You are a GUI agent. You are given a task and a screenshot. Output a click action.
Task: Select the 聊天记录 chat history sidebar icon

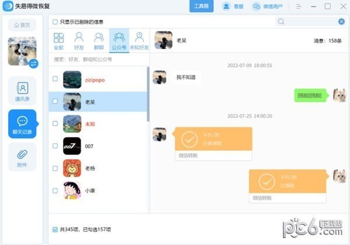[22, 124]
